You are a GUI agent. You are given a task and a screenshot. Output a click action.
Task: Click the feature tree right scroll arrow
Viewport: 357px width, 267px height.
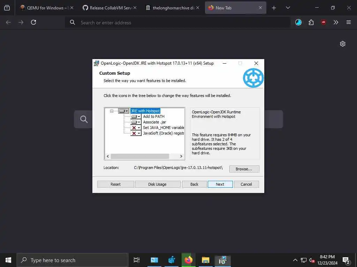pos(181,156)
